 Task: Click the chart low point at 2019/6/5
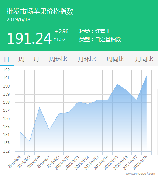30,141
